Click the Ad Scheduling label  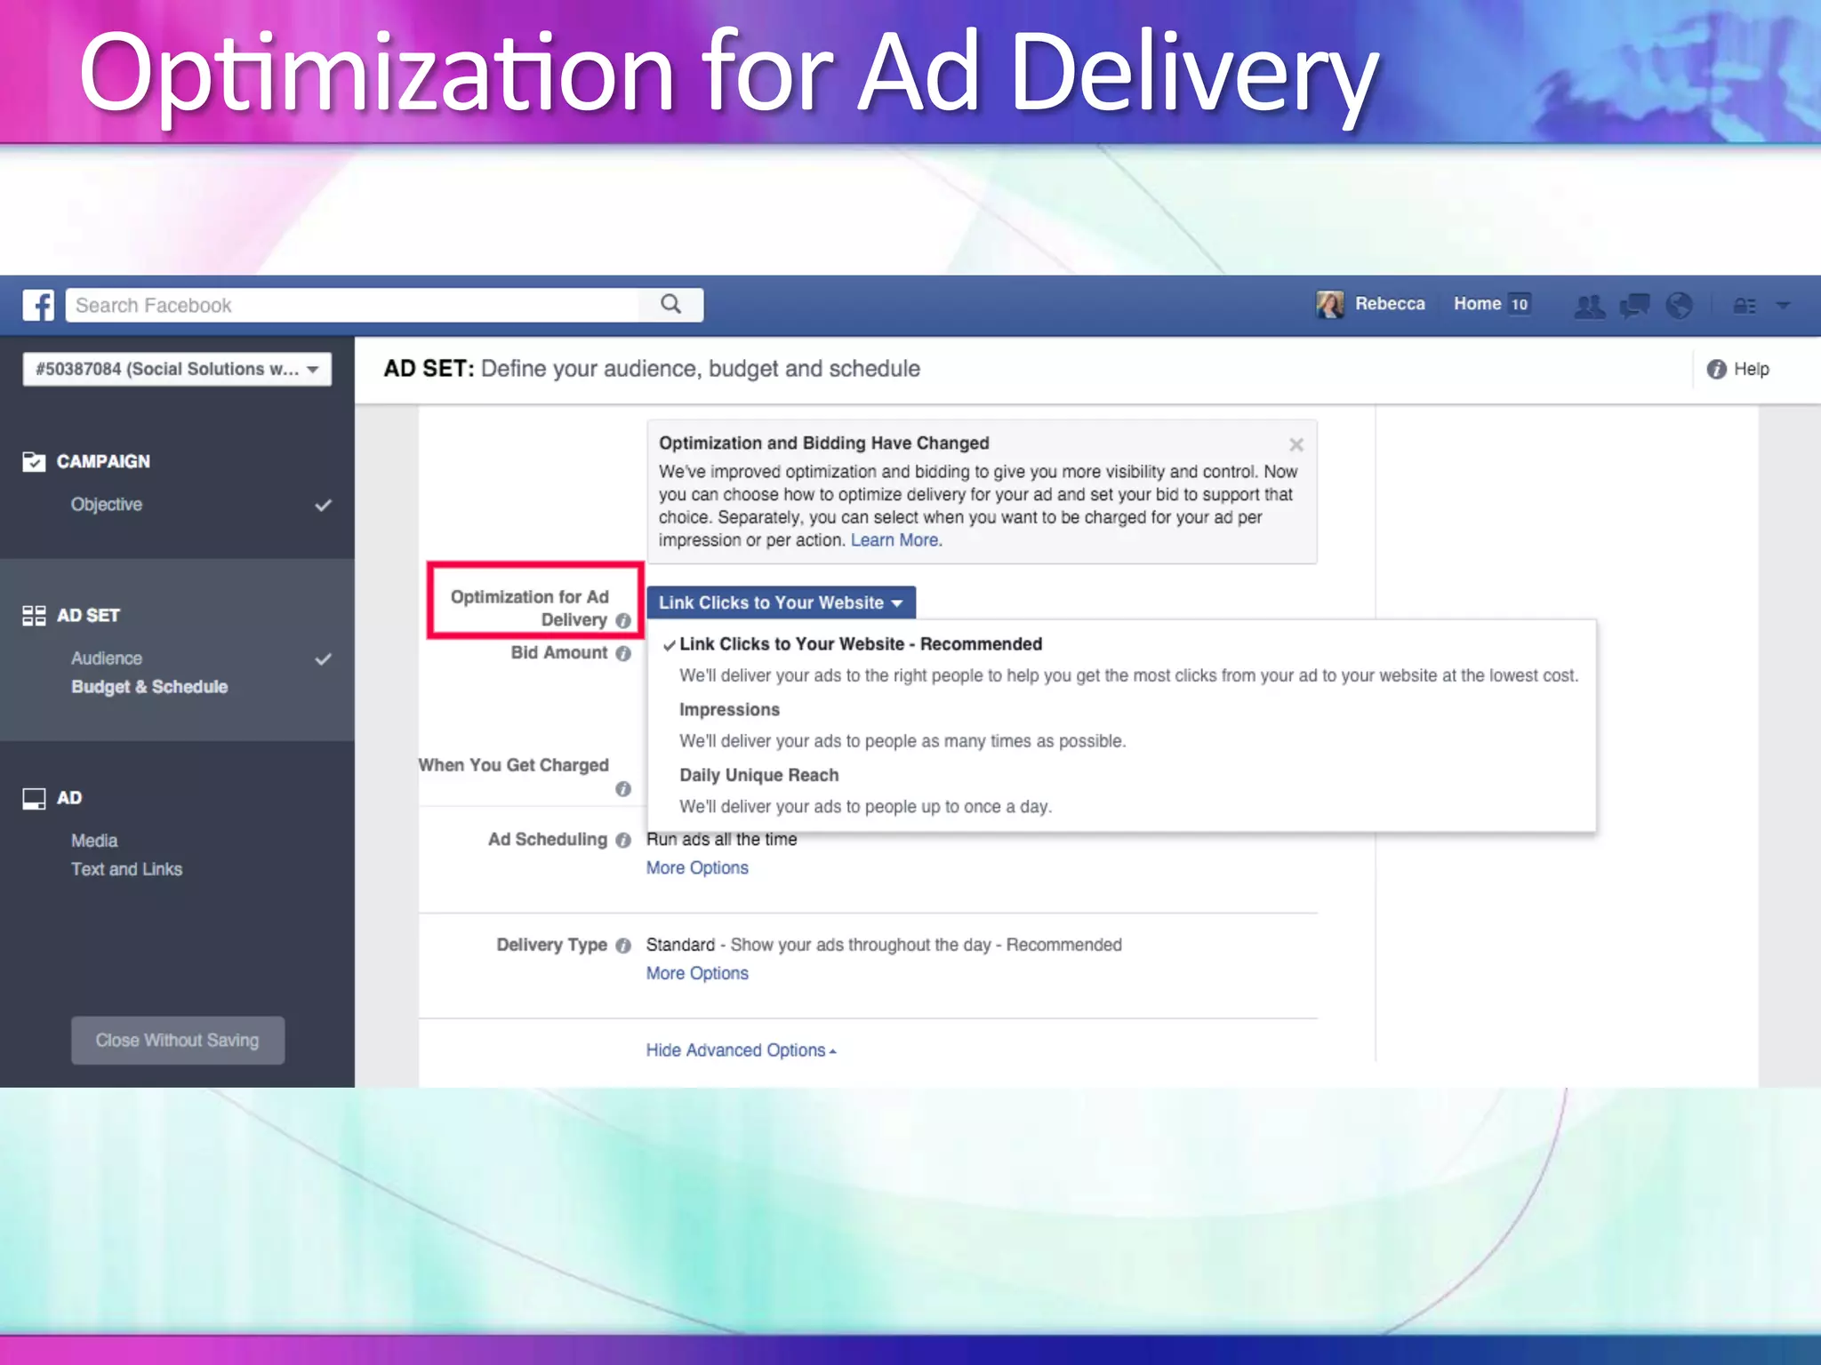click(548, 840)
